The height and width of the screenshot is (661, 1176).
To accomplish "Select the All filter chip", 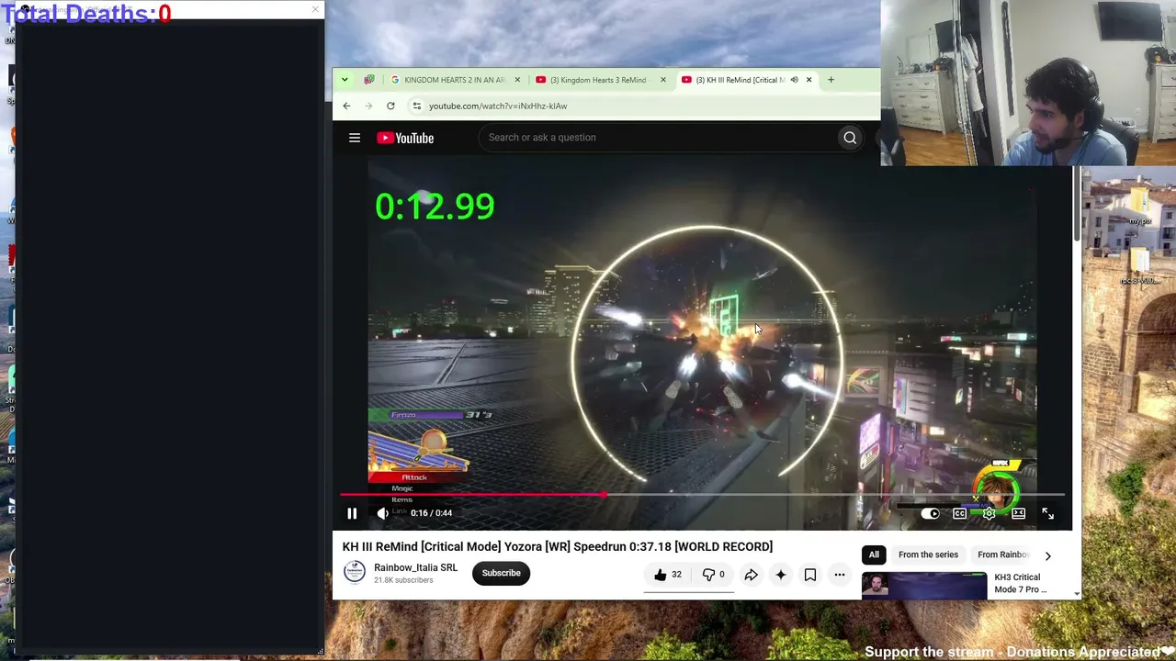I will pos(874,555).
